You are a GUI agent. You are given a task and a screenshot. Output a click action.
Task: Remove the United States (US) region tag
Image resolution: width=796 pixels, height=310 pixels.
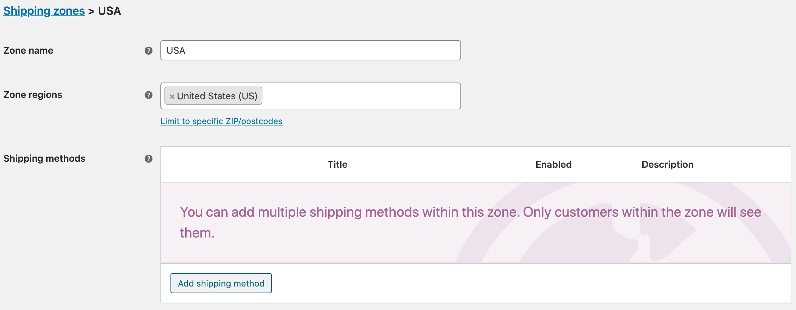172,96
